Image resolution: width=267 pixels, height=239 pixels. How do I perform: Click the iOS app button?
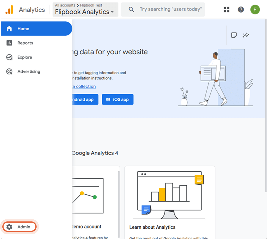[118, 99]
